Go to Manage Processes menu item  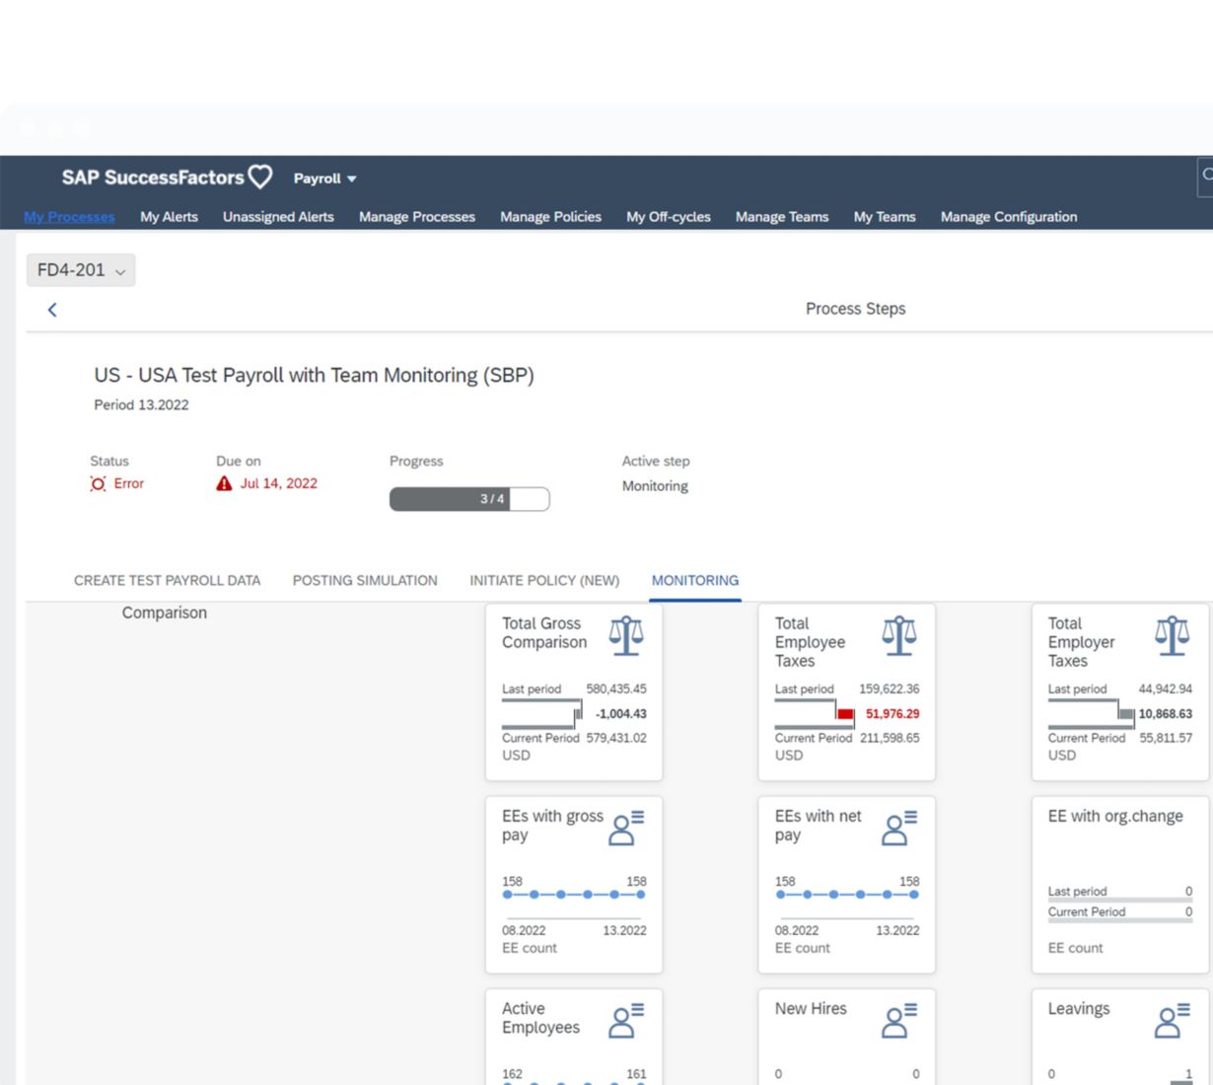pos(416,217)
